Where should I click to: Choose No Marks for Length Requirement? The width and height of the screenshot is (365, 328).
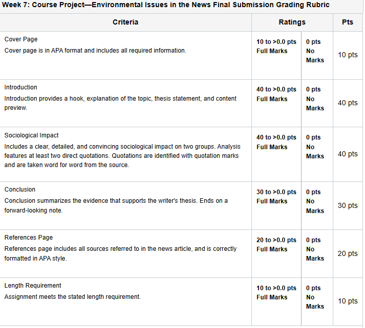tap(317, 302)
